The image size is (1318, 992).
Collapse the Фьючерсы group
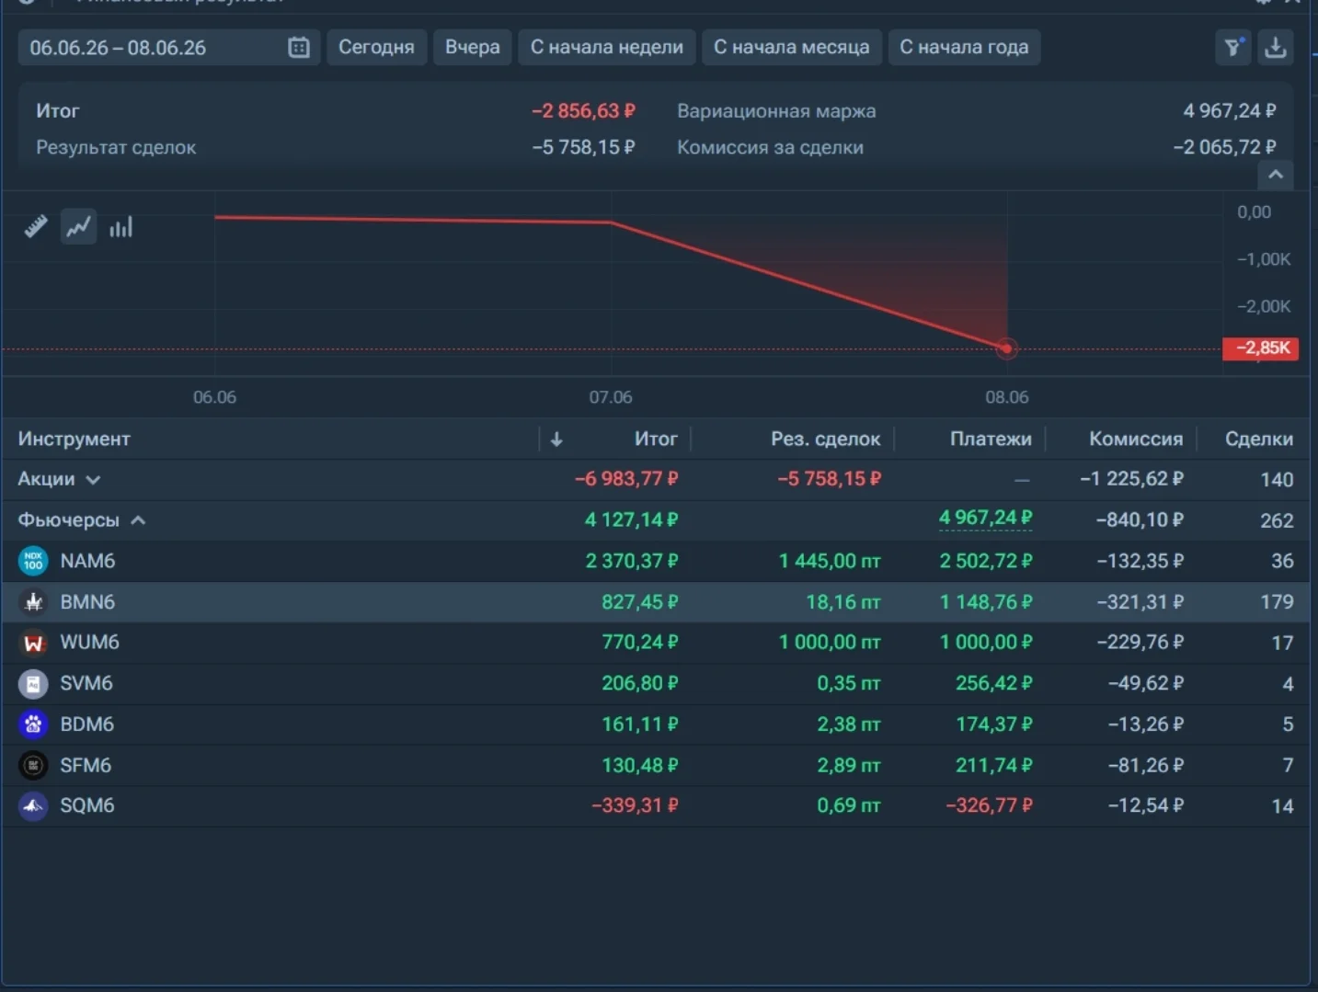coord(138,520)
